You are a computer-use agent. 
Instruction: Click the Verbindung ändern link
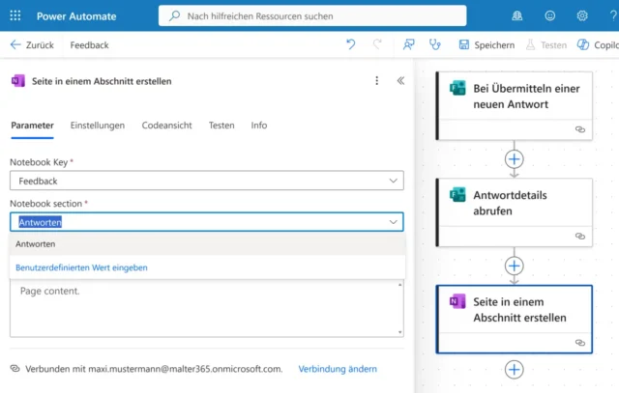coord(337,369)
